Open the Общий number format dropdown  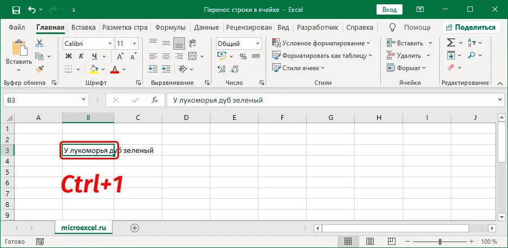point(258,43)
